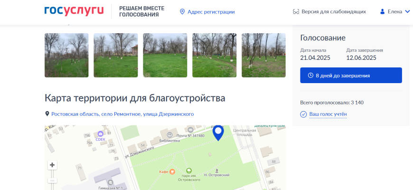Click building number 71 on the map
Image resolution: width=413 pixels, height=190 pixels.
79,168
